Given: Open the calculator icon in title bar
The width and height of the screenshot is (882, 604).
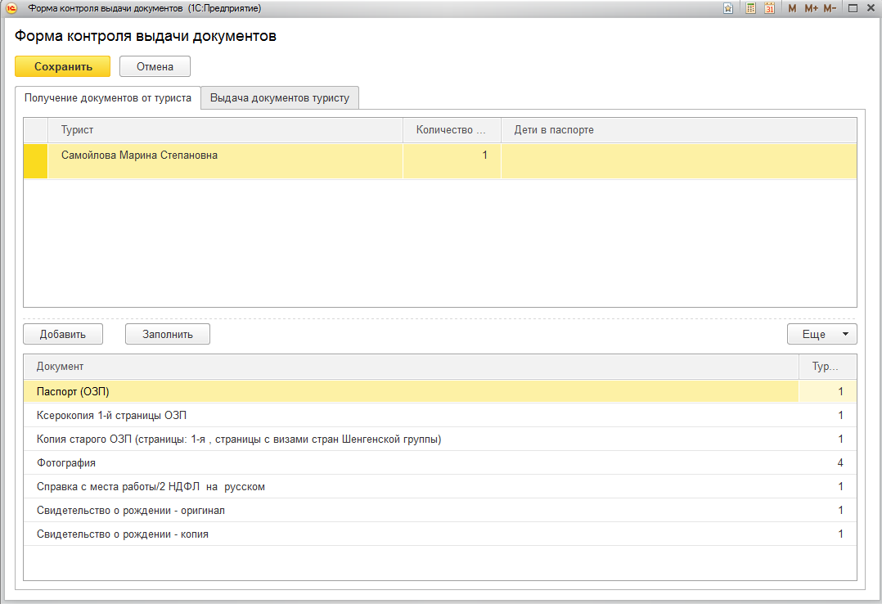Looking at the screenshot, I should pyautogui.click(x=750, y=8).
